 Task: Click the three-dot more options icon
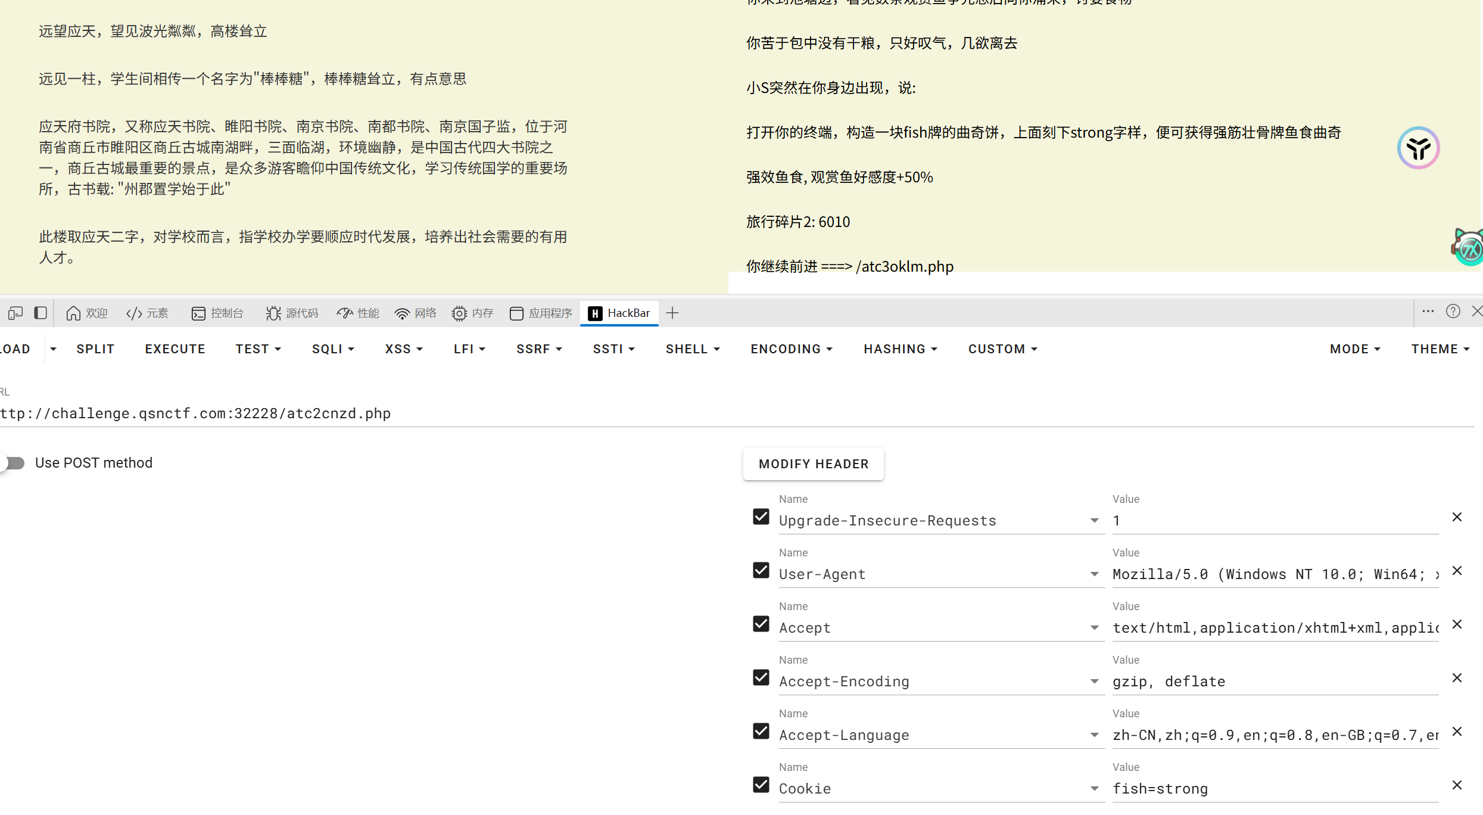[x=1428, y=311]
